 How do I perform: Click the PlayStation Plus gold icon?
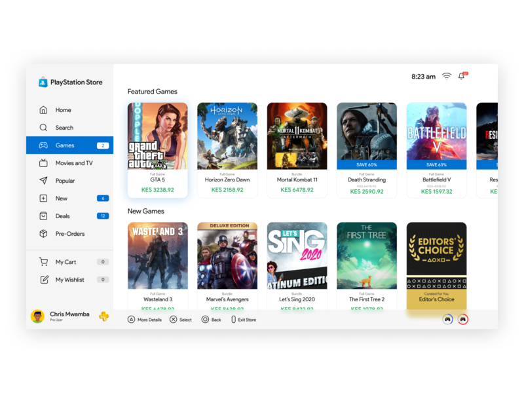pos(104,316)
